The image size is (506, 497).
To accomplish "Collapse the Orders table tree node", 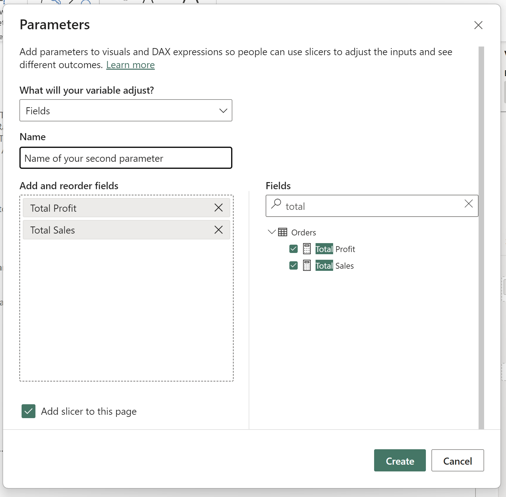I will tap(271, 232).
